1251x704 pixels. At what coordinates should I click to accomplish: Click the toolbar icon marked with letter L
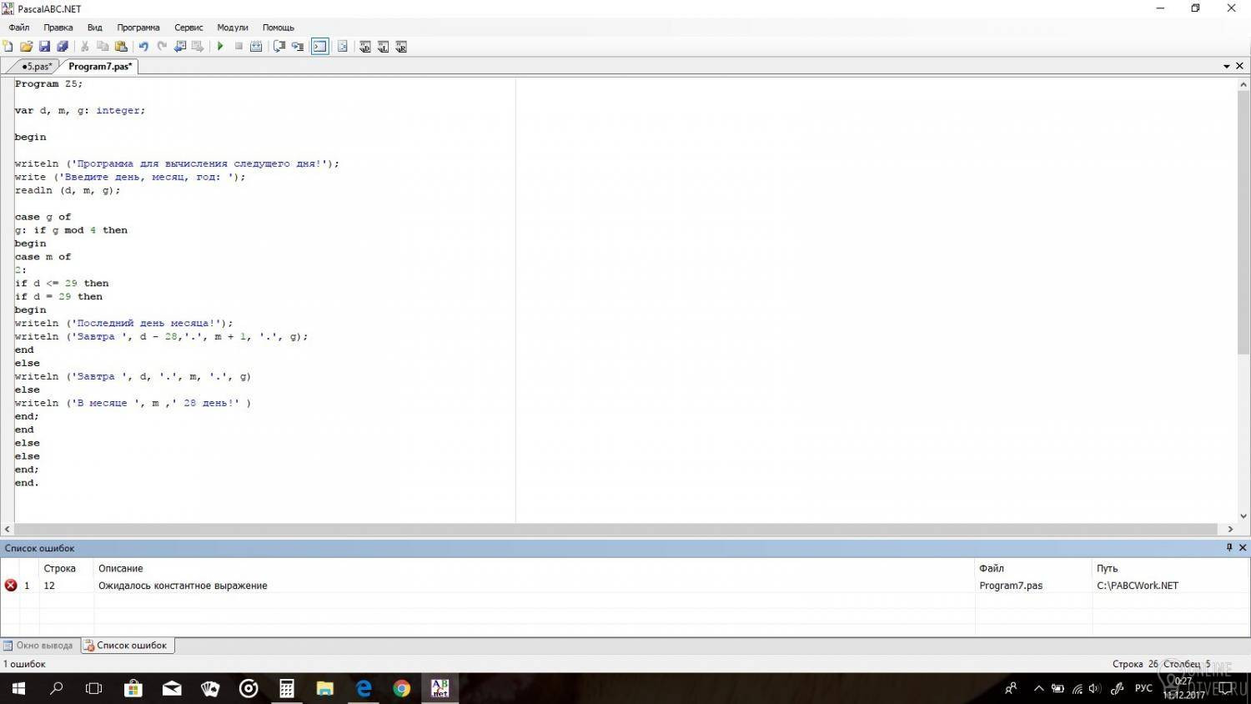pyautogui.click(x=384, y=47)
